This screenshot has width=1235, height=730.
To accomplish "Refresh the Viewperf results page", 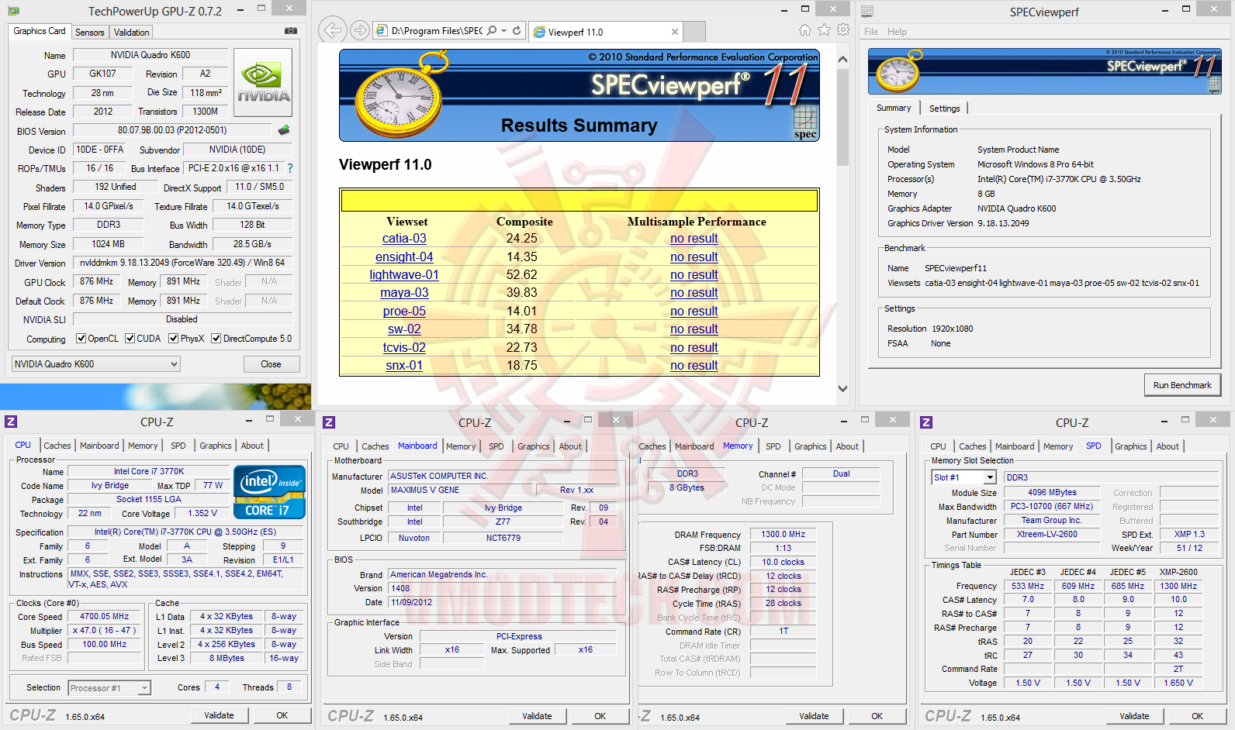I will point(517,31).
